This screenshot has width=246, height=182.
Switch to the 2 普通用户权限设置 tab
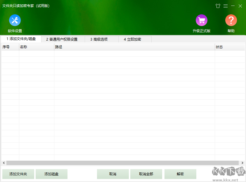(x=63, y=39)
